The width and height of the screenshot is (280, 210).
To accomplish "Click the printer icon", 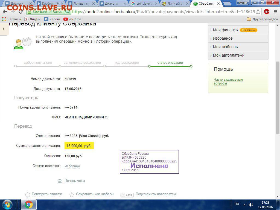I will pyautogui.click(x=60, y=181).
